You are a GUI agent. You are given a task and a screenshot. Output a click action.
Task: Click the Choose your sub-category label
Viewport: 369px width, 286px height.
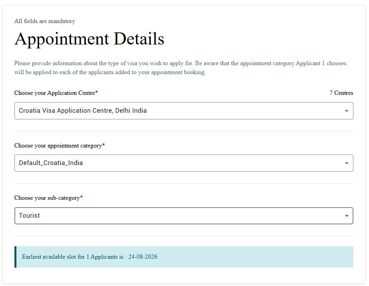point(47,198)
